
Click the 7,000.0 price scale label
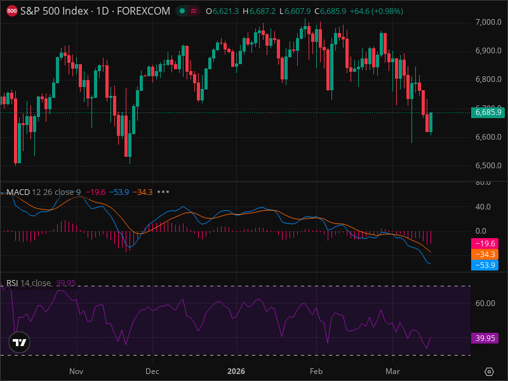488,22
